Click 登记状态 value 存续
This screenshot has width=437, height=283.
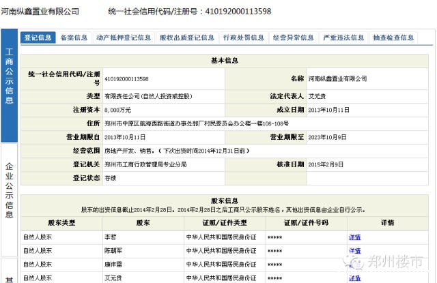click(x=111, y=178)
